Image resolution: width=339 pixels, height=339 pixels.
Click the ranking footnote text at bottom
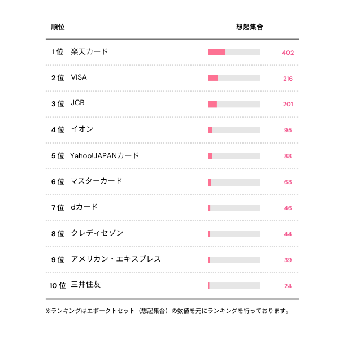point(168,311)
